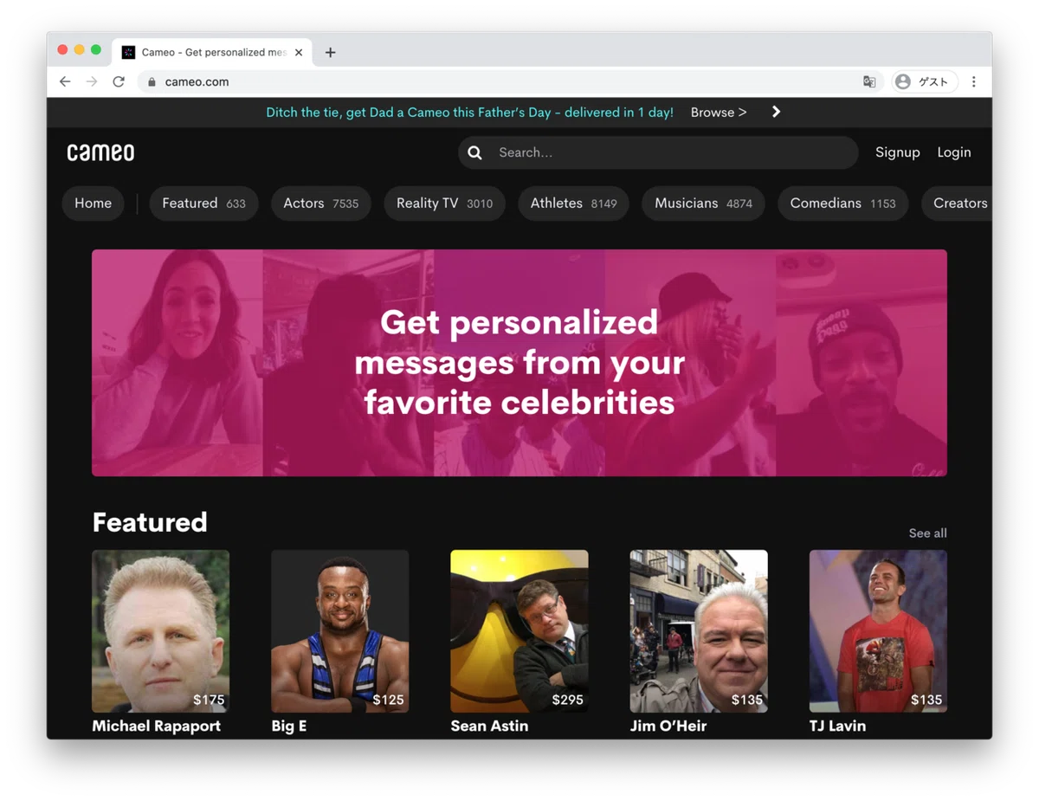Open Jim O'Heir's photo card

[x=698, y=631]
